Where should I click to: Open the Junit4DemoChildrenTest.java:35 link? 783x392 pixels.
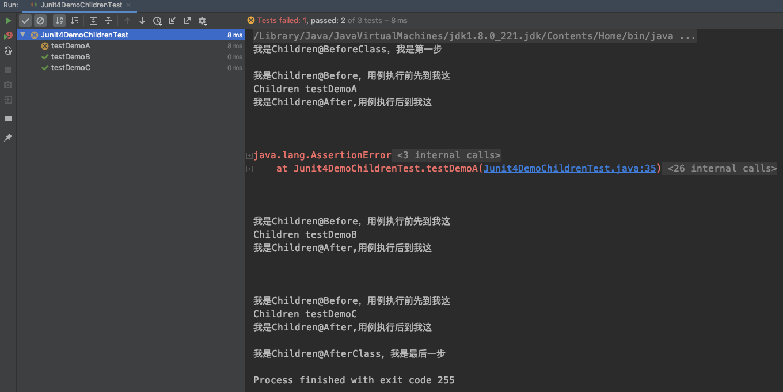569,169
